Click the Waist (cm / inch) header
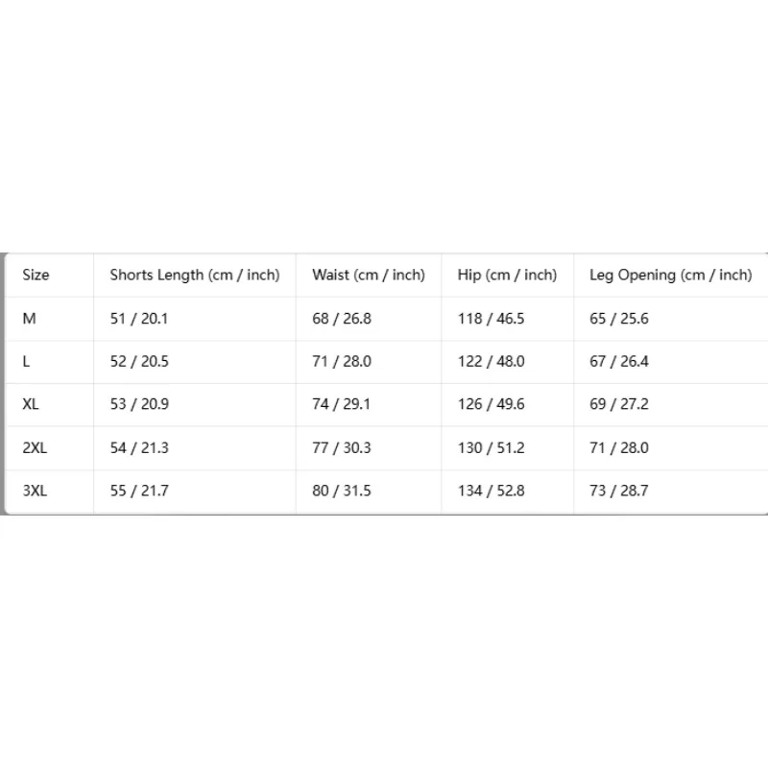The width and height of the screenshot is (768, 768). (x=369, y=275)
